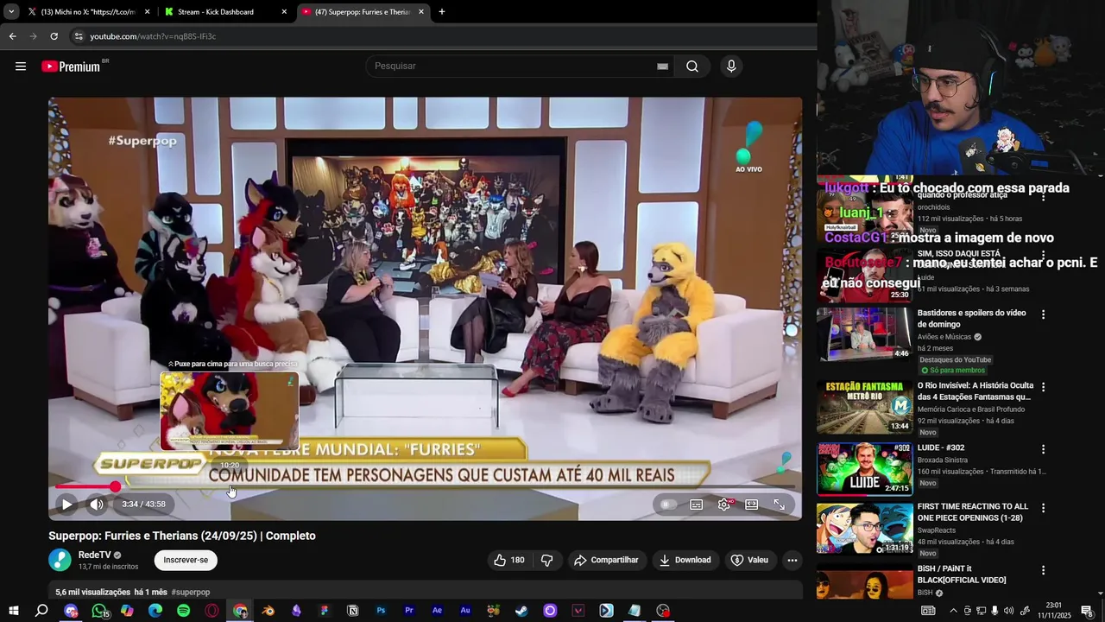Go to the YouTube Premium home logo

(x=73, y=67)
